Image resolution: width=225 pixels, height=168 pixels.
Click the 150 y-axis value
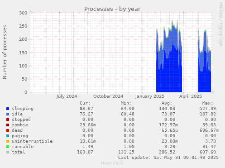[x=23, y=53]
